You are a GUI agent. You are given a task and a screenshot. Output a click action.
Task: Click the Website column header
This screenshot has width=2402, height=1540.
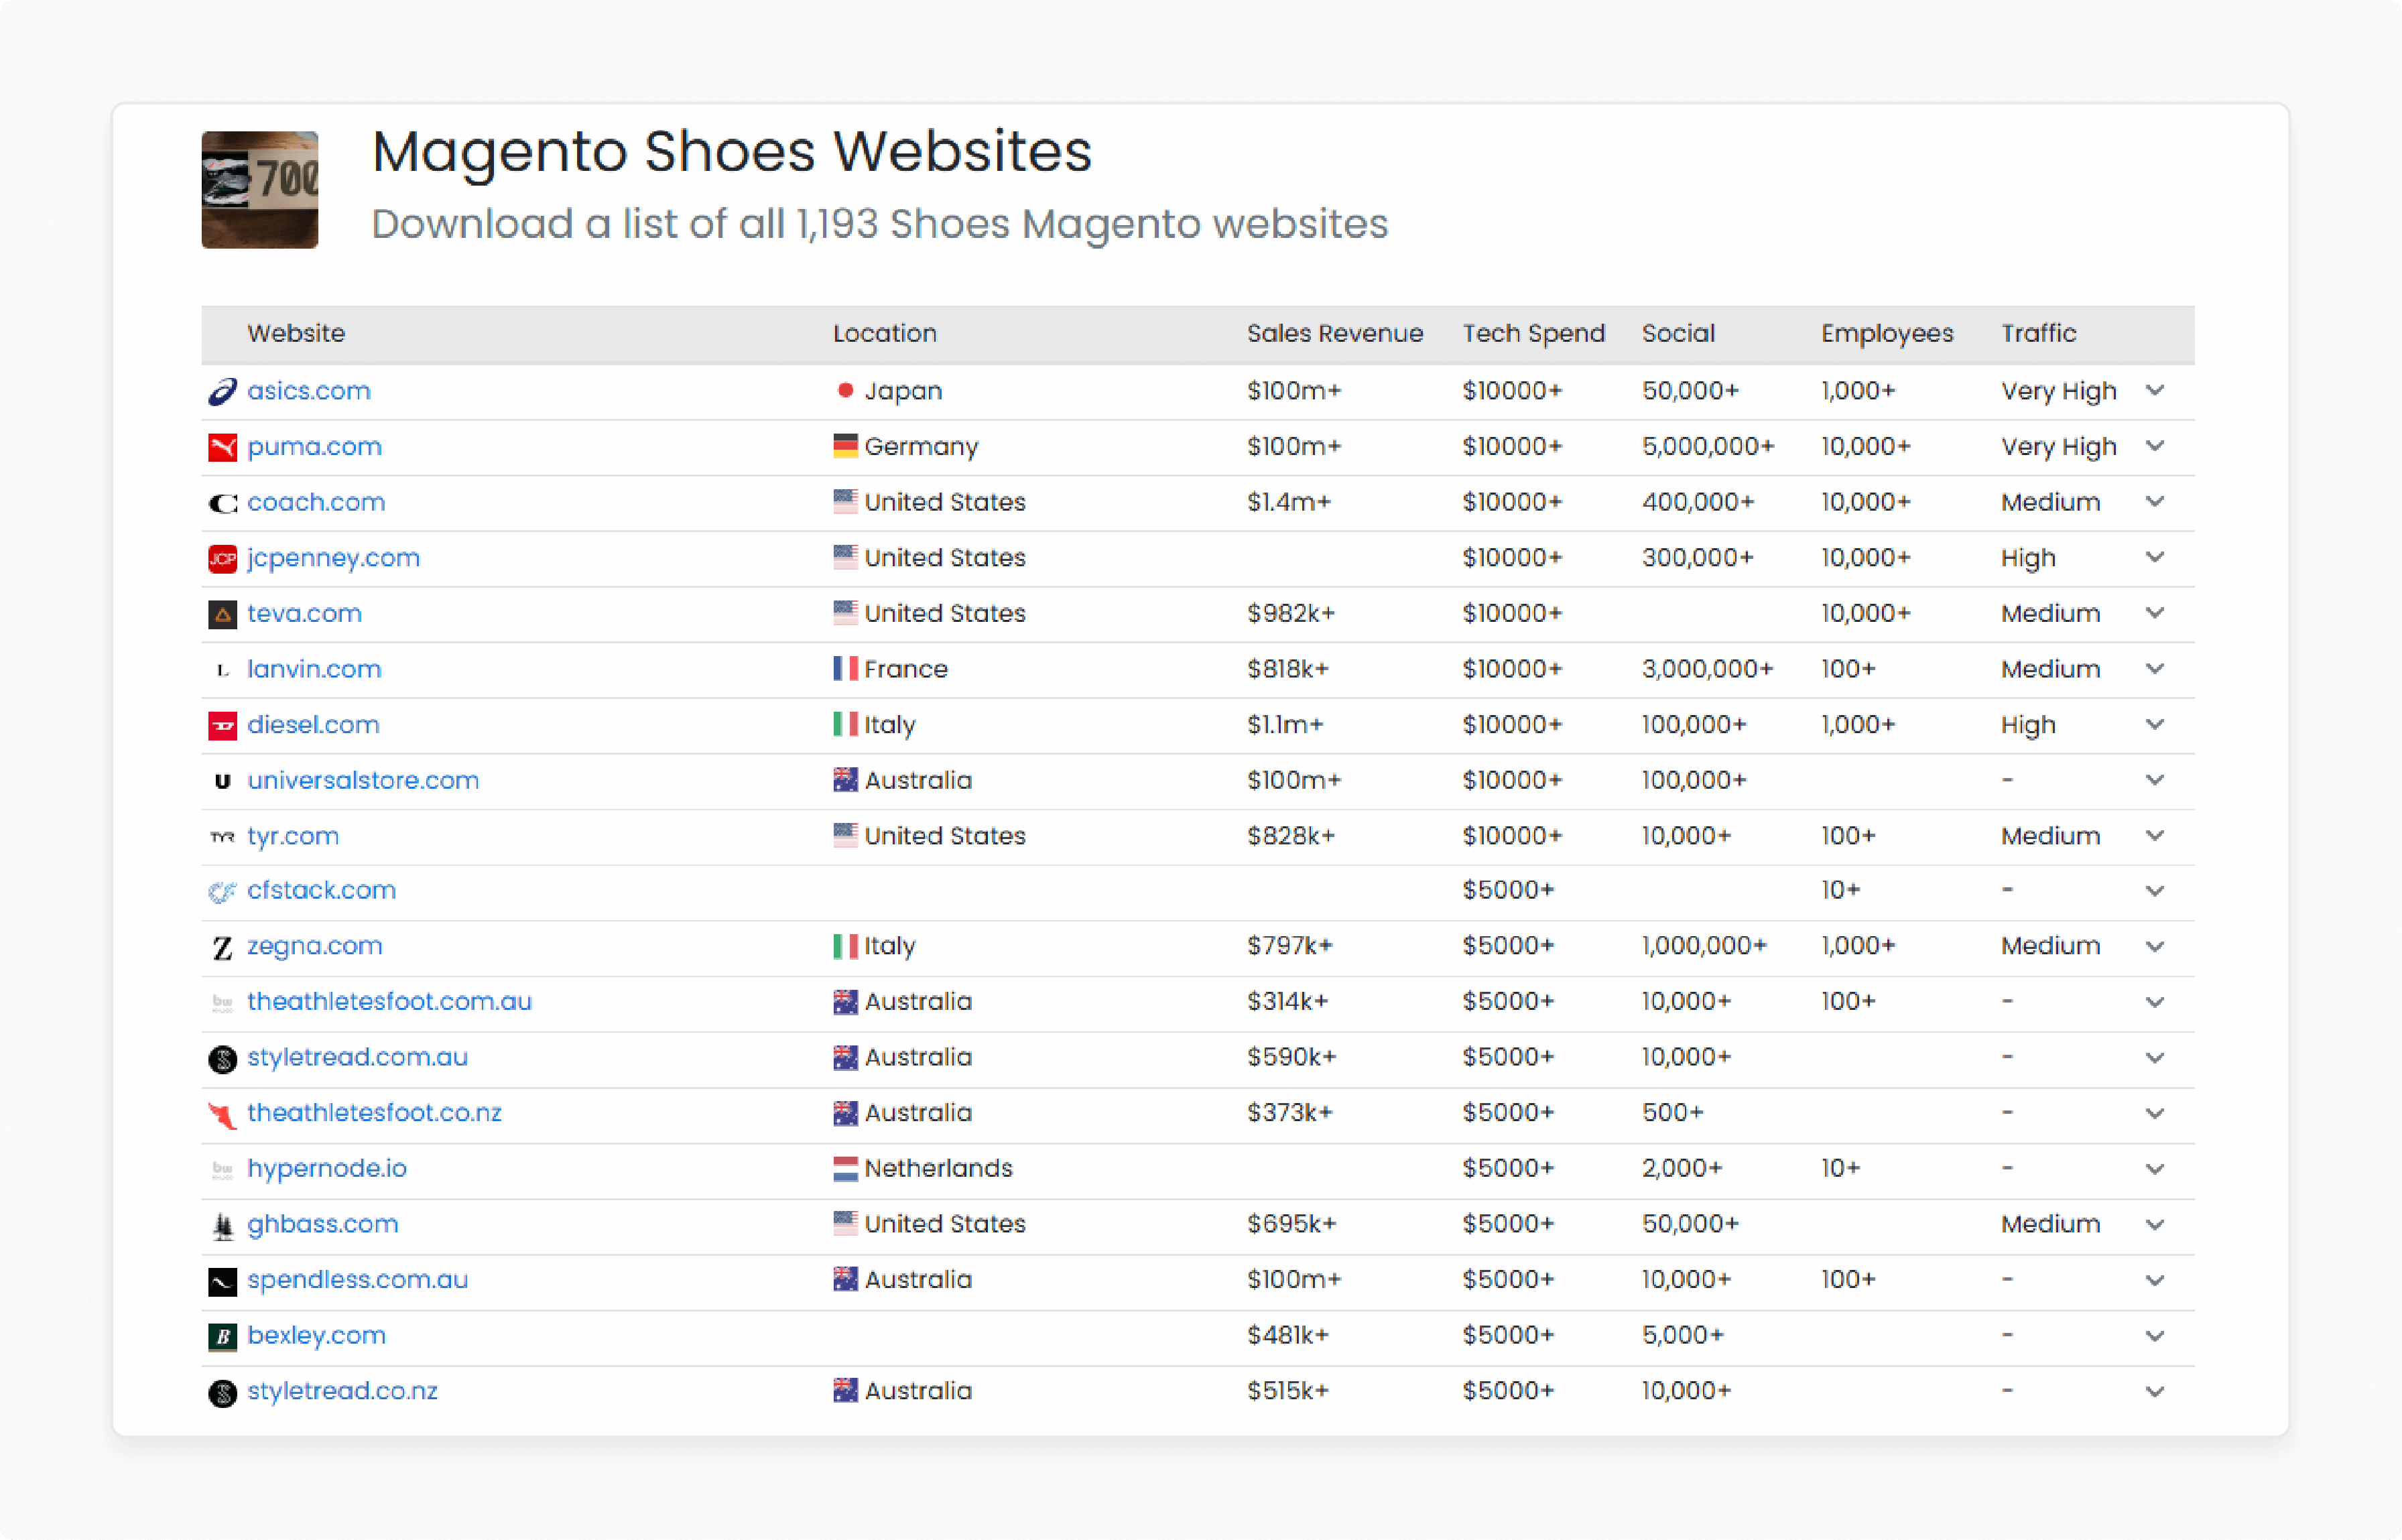click(296, 333)
